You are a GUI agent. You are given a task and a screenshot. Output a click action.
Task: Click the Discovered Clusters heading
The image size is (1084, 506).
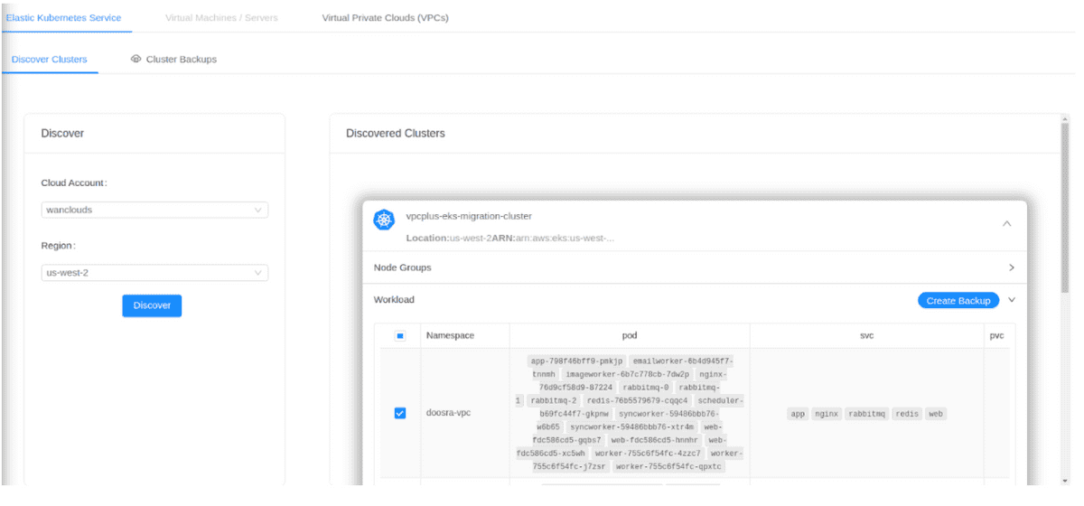click(396, 134)
